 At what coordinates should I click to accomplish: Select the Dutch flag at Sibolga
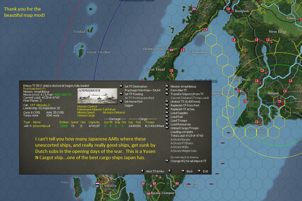(x=97, y=183)
